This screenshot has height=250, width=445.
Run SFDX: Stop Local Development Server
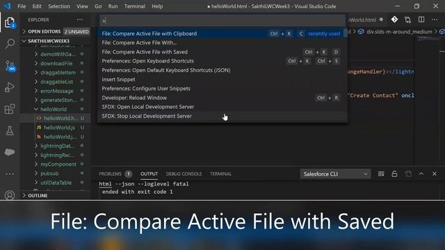tap(222, 116)
